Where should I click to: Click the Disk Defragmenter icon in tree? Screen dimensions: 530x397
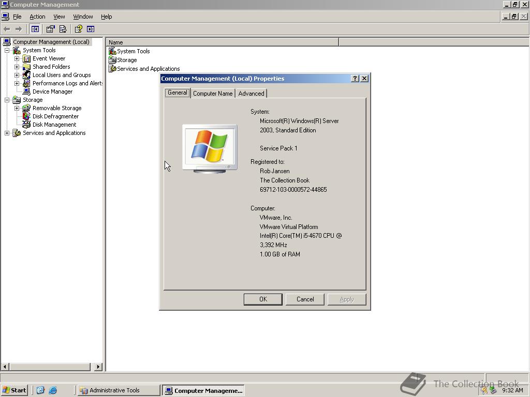click(26, 116)
